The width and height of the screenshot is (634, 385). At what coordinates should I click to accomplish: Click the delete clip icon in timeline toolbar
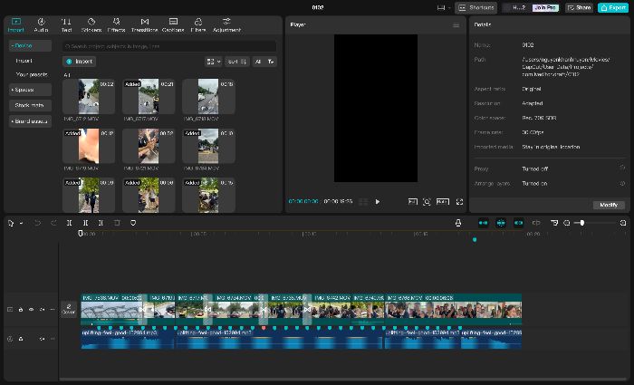117,223
